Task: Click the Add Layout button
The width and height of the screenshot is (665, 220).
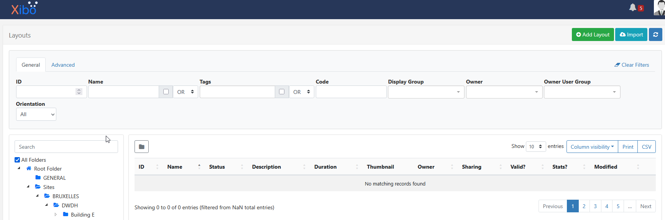Action: (593, 34)
